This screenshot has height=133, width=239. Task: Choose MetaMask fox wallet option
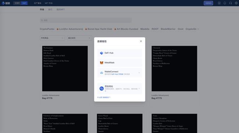pos(119,63)
